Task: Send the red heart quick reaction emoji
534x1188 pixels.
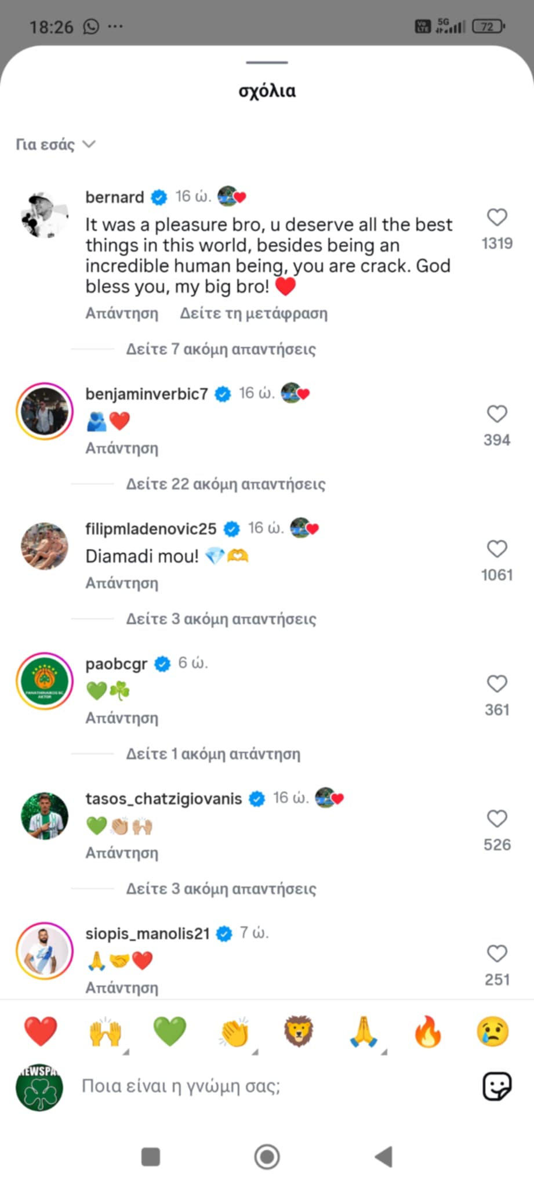Action: coord(41,1032)
